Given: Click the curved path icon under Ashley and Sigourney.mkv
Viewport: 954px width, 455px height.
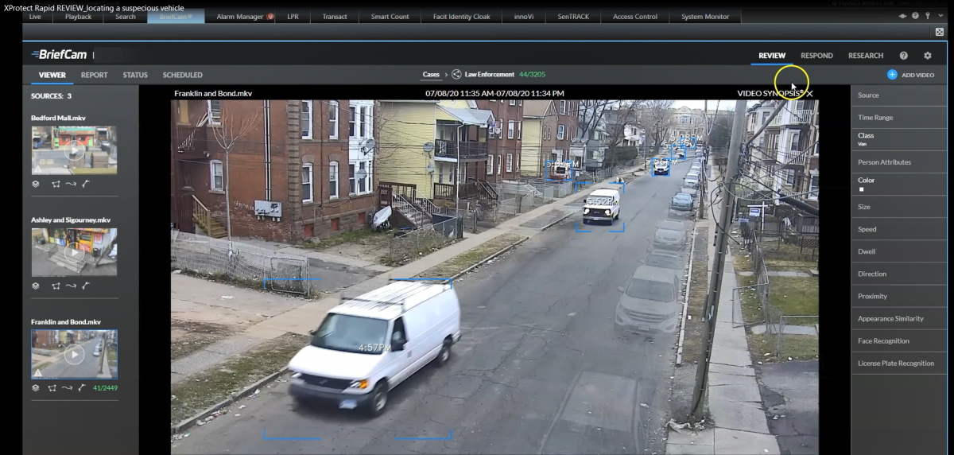Looking at the screenshot, I should tap(71, 286).
